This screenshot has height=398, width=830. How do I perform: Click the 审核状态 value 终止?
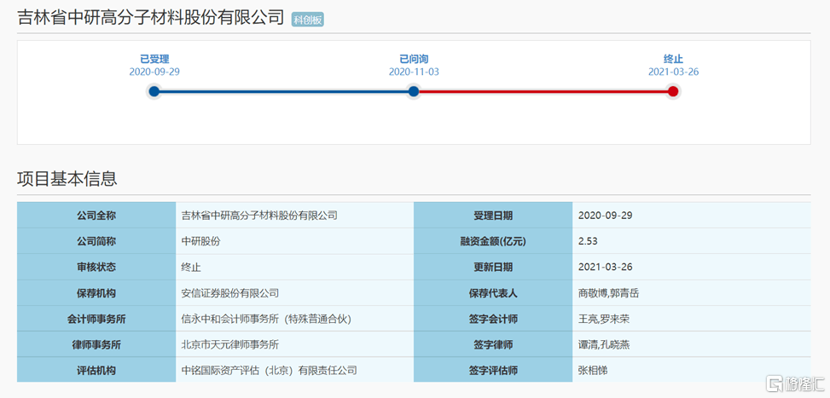[294, 267]
